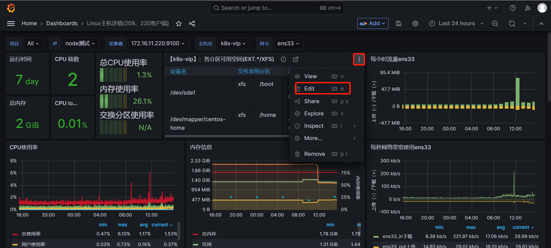551x248 pixels.
Task: Toggle the 总使用率 legend series
Action: click(31, 234)
